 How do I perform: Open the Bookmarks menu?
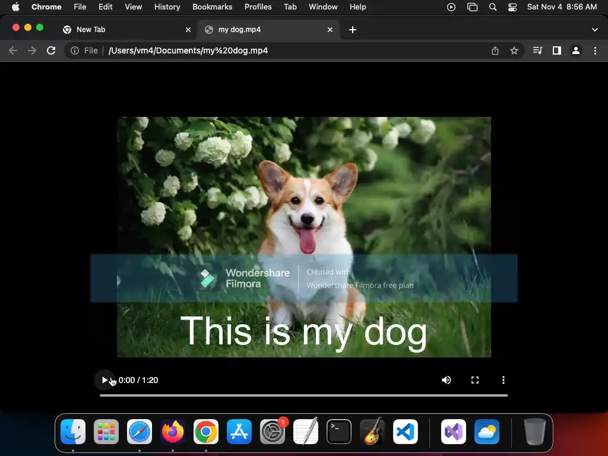pos(212,7)
